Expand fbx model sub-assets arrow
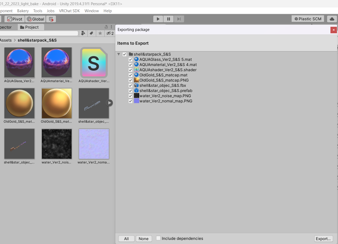Screen dimensions: 338x244 coord(110,103)
